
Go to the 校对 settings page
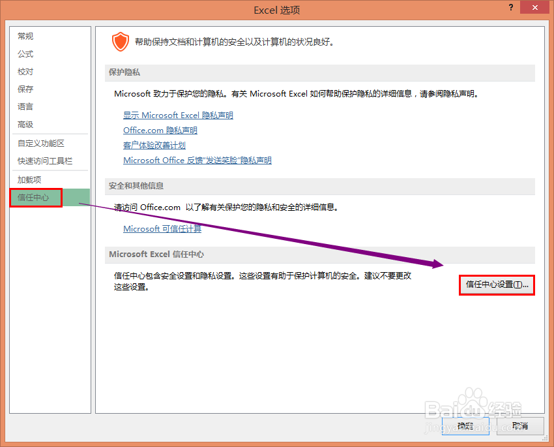click(25, 71)
